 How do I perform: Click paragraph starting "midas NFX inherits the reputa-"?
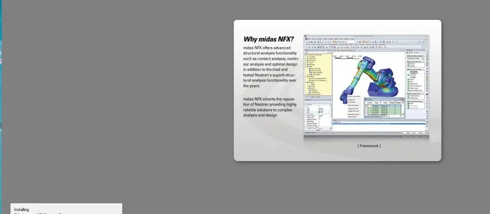270,107
